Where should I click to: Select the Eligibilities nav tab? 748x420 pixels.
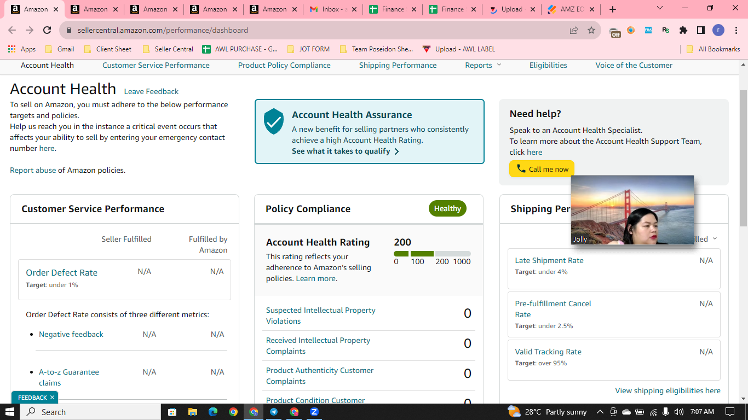(548, 65)
